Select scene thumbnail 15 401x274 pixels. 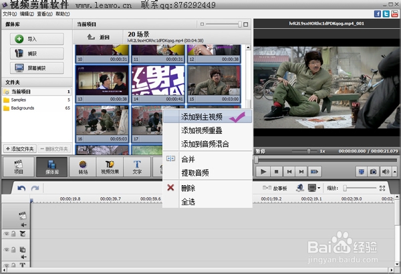(214, 84)
